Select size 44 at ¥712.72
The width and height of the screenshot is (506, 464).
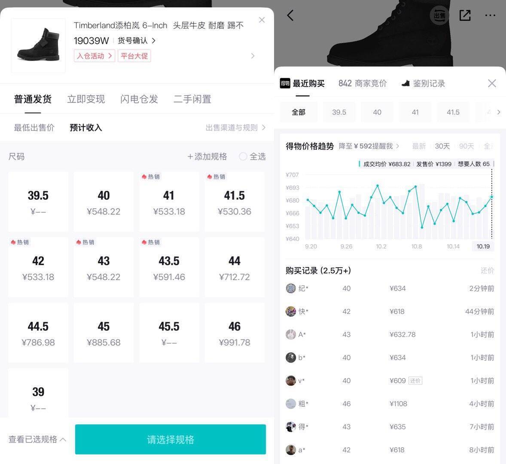(x=235, y=267)
